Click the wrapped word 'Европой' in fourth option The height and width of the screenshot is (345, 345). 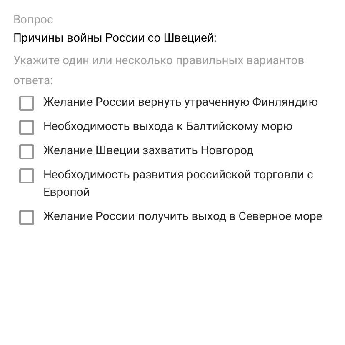[x=66, y=192]
